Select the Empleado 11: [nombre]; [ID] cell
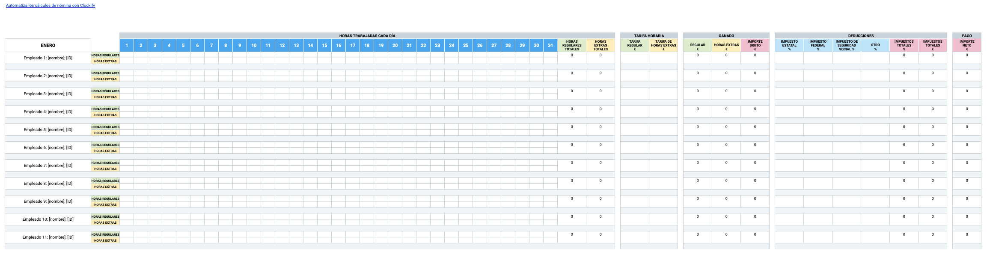The height and width of the screenshot is (257, 987). click(48, 237)
